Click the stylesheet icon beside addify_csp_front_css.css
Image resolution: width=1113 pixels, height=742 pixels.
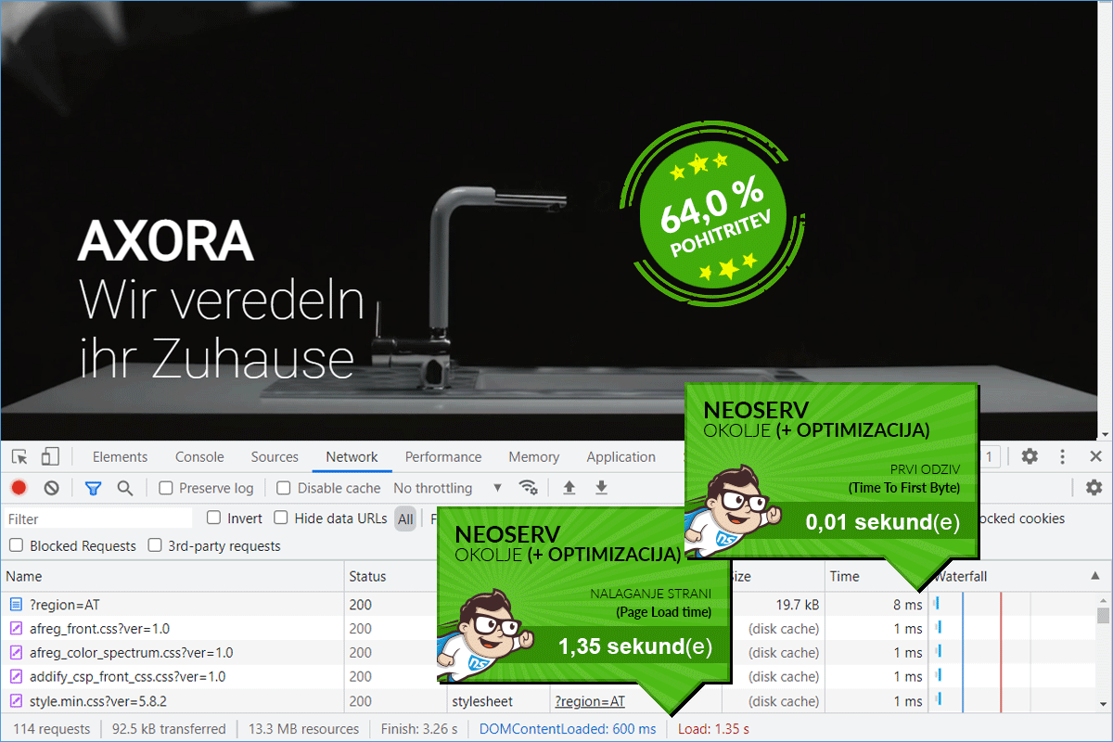click(16, 677)
